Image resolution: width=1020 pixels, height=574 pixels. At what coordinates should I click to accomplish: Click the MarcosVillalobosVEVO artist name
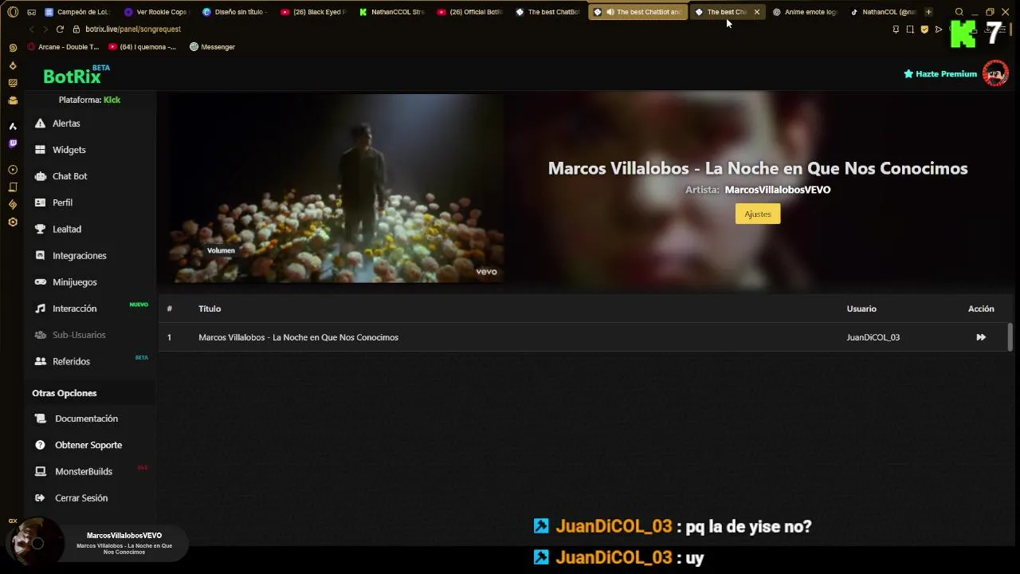coord(778,190)
